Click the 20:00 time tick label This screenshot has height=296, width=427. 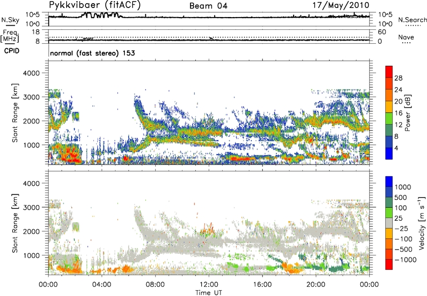316,285
